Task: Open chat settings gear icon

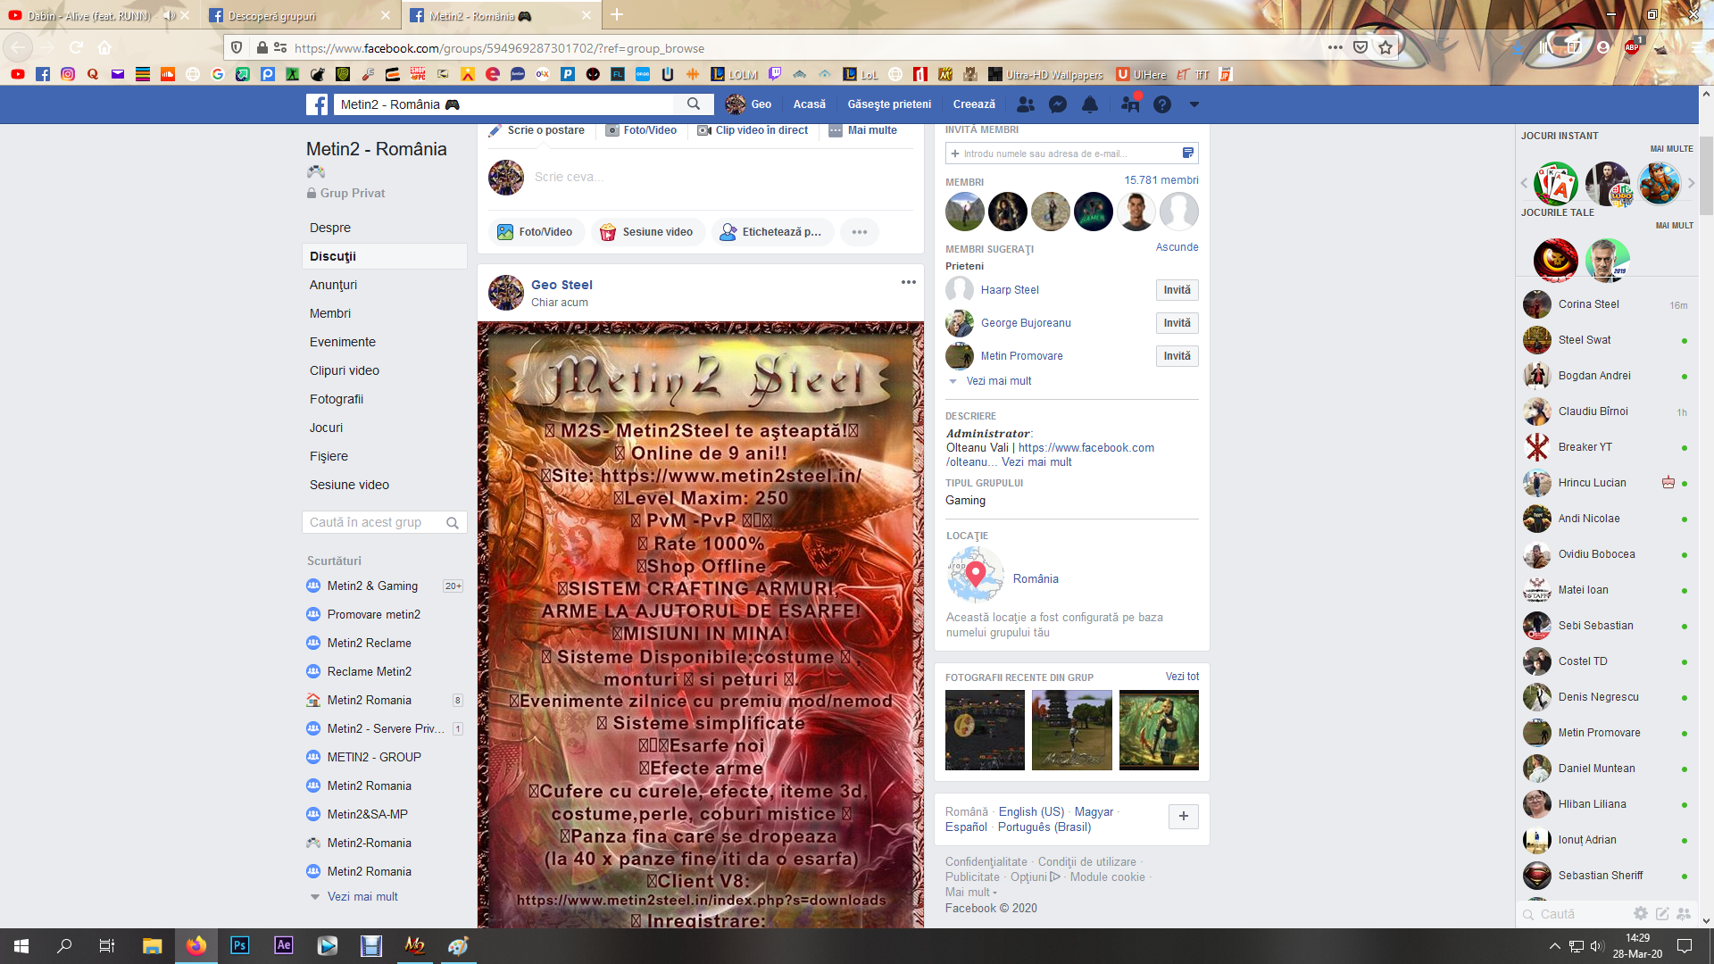Action: pyautogui.click(x=1640, y=913)
